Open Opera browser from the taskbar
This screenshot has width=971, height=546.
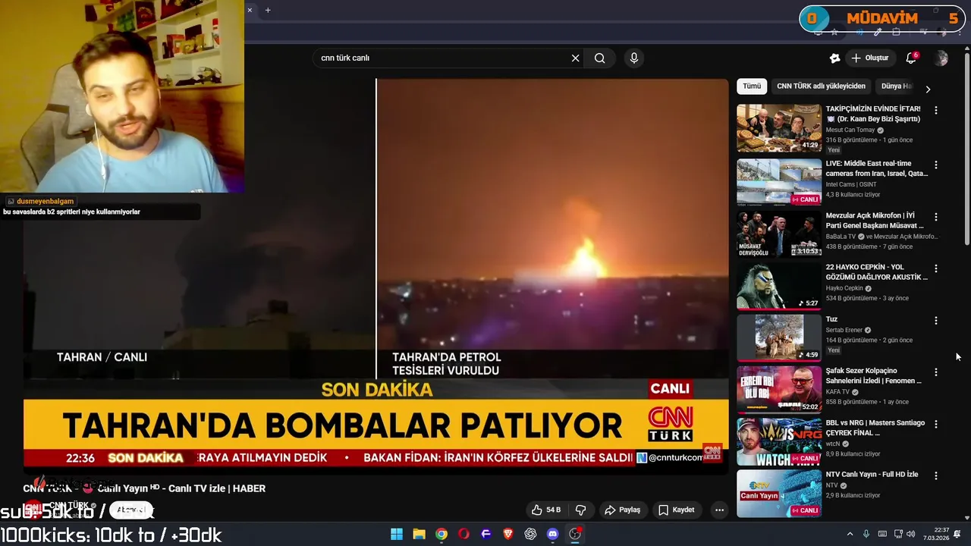pos(464,534)
